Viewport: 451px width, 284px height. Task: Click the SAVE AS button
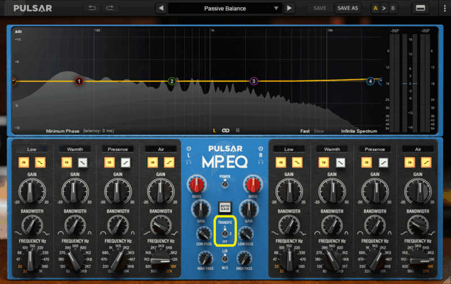[347, 8]
